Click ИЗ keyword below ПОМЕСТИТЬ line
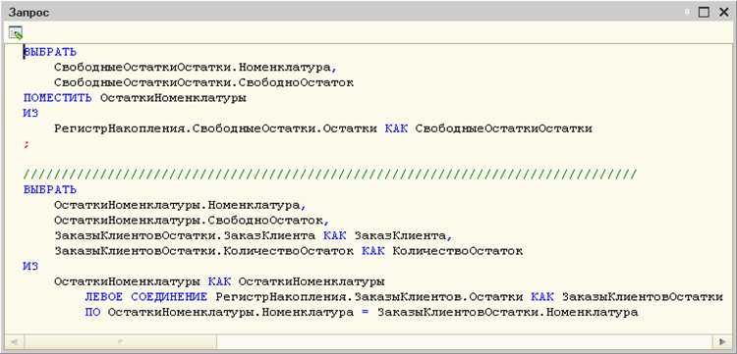The width and height of the screenshot is (737, 354). (x=30, y=114)
